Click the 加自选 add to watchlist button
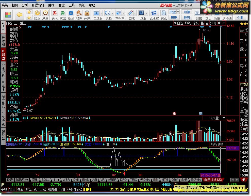The height and width of the screenshot is (196, 251). click(x=178, y=23)
